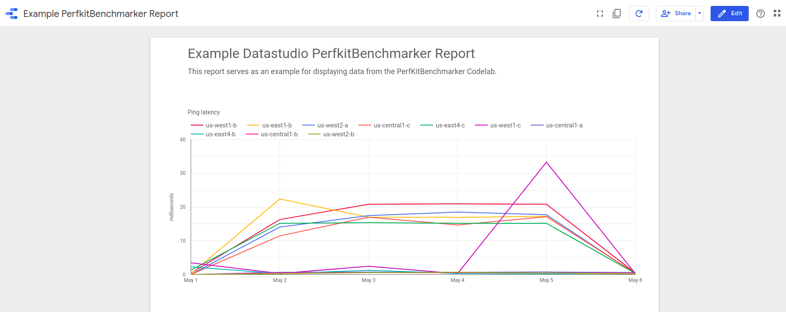The width and height of the screenshot is (786, 312).
Task: Click the report title Example PerfkitBenchmarker Report
Action: [101, 14]
